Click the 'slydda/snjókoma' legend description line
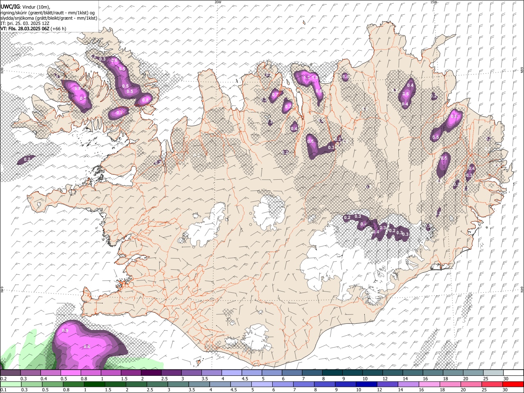 [49, 18]
